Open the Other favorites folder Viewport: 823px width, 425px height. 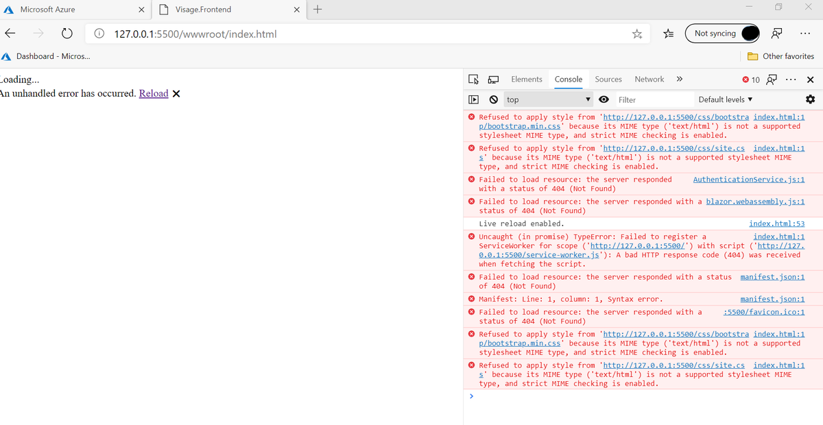[780, 56]
